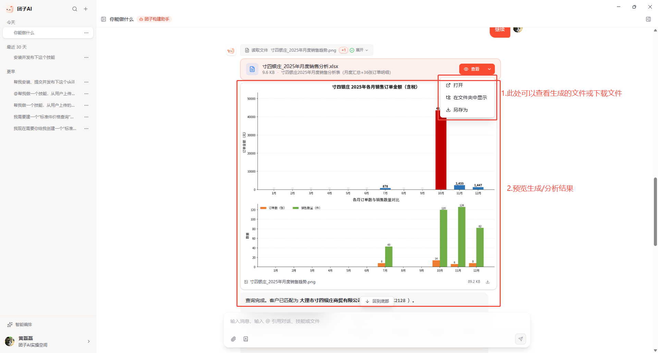658x353 pixels.
Task: Choose 另存为 from the menu
Action: pyautogui.click(x=467, y=110)
